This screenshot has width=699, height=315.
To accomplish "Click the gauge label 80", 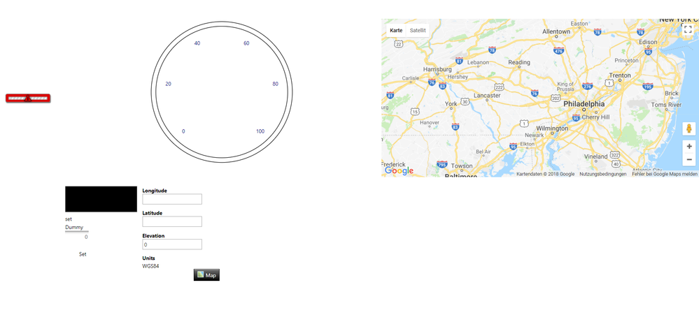I will tap(275, 84).
